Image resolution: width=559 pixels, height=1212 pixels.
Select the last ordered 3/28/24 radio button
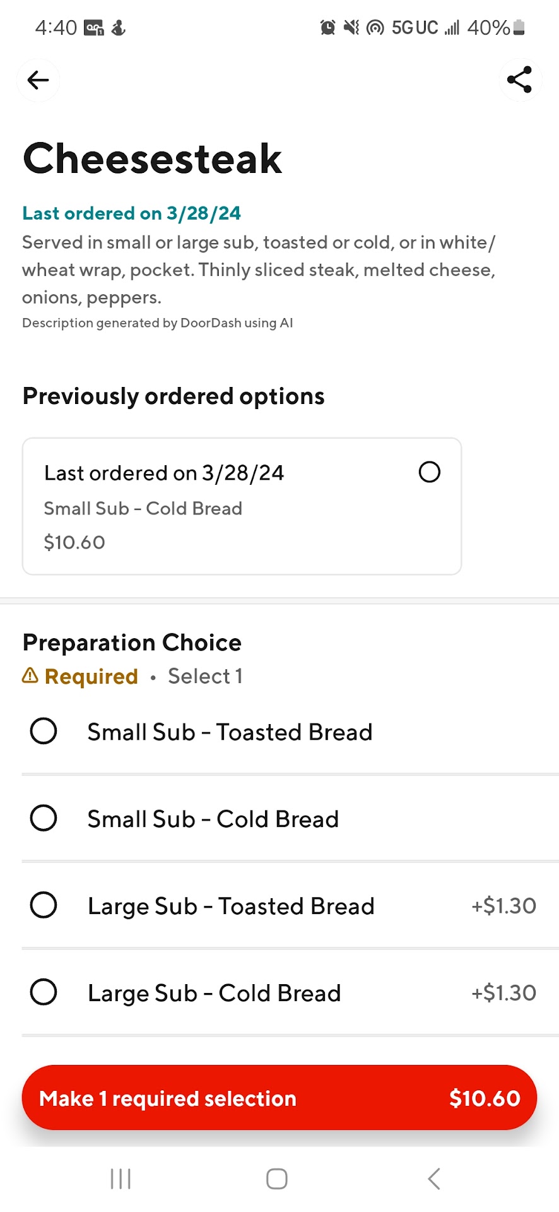[x=429, y=472]
